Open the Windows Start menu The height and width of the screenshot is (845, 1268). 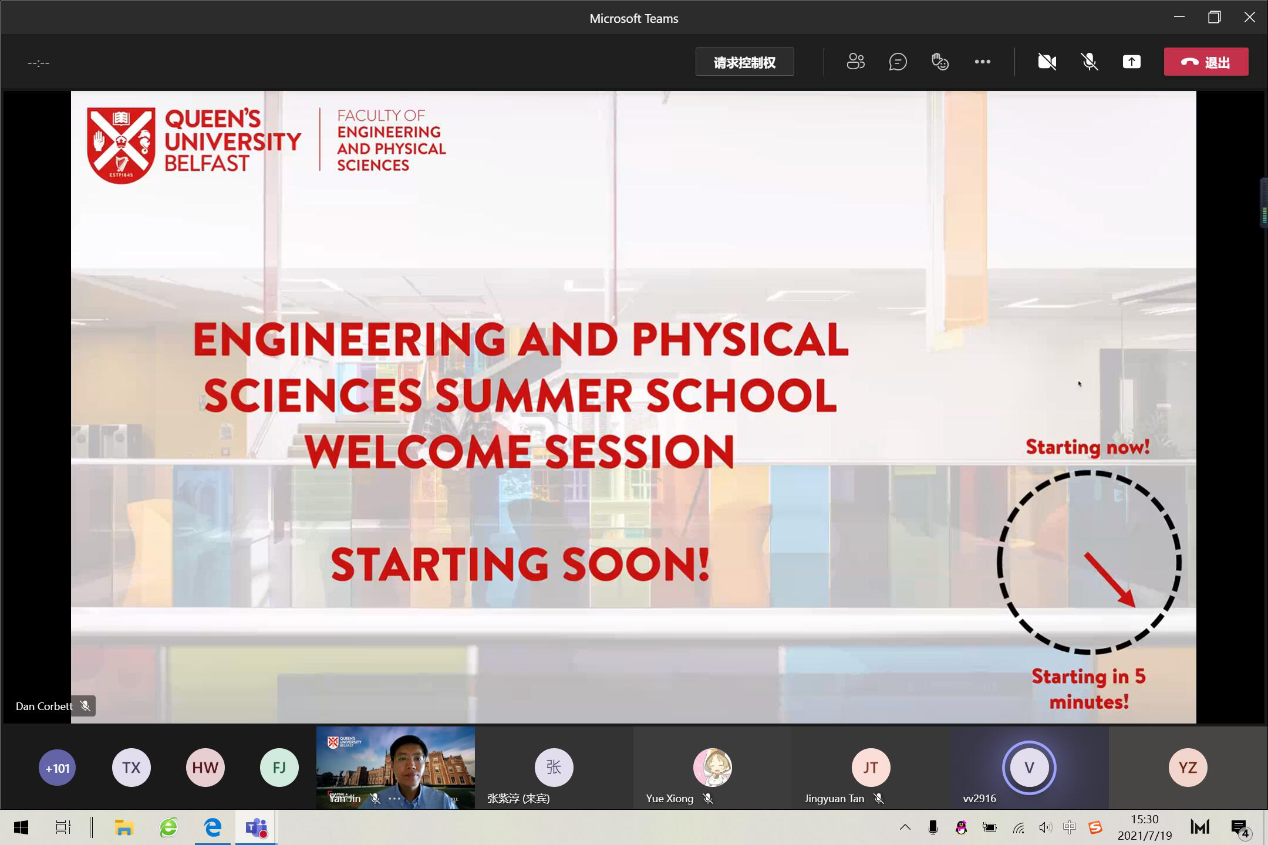(x=21, y=827)
